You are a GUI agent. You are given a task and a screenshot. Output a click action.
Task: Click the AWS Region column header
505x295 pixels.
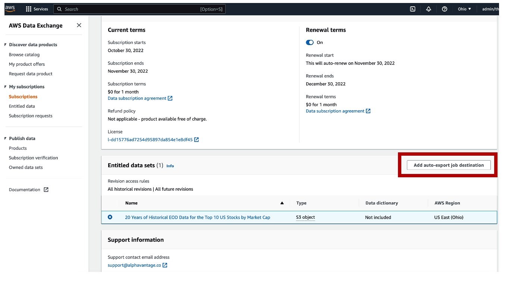[447, 203]
